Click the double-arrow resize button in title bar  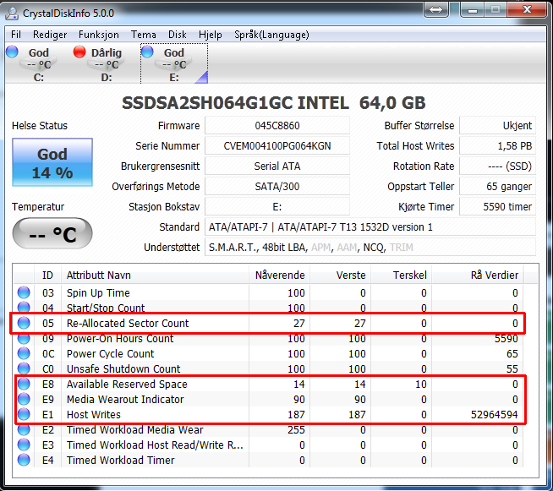tap(436, 10)
